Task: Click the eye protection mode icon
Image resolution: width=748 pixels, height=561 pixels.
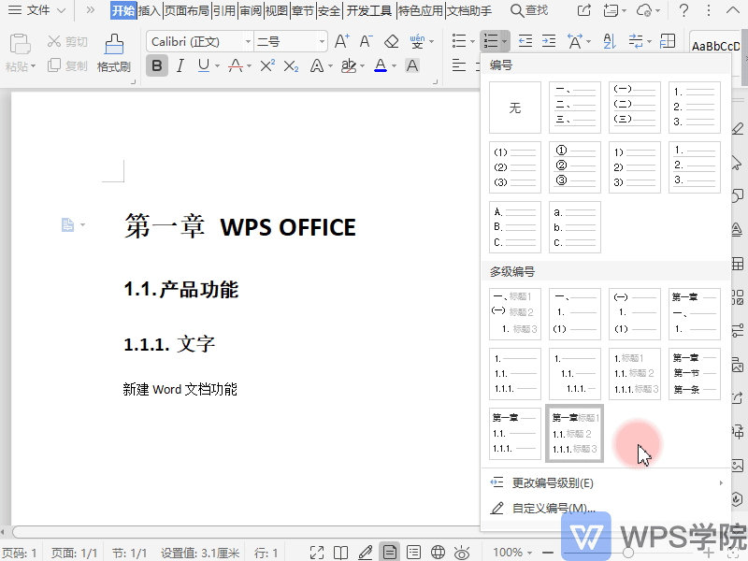Action: [462, 553]
